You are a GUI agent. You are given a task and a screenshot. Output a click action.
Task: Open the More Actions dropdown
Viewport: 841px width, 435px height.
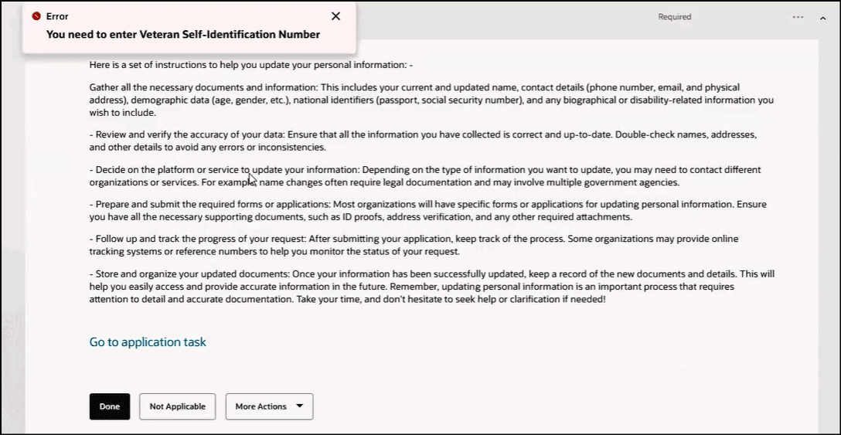[x=269, y=406]
